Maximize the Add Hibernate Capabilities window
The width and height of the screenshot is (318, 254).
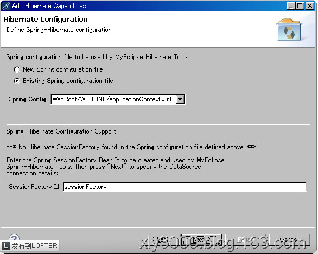(300, 6)
